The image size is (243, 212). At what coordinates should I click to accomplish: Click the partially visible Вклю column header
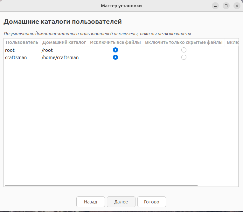232,42
